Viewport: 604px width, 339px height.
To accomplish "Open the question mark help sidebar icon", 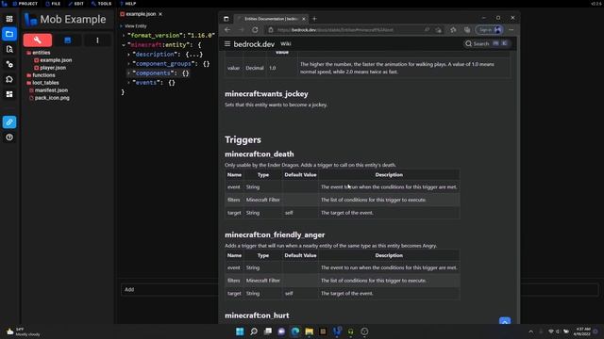I will coord(9,137).
